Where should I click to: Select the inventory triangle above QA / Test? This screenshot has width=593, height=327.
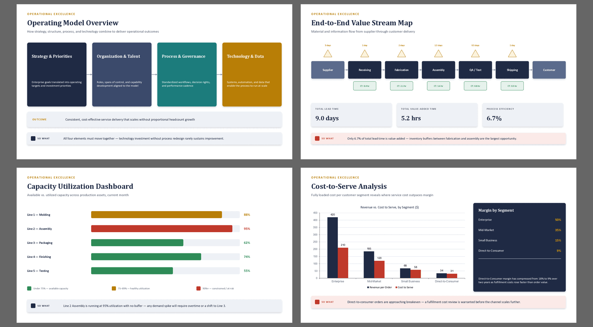click(x=475, y=53)
